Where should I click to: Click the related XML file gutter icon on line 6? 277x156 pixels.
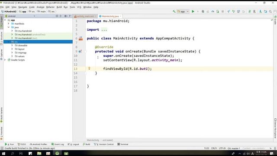[x=81, y=39]
